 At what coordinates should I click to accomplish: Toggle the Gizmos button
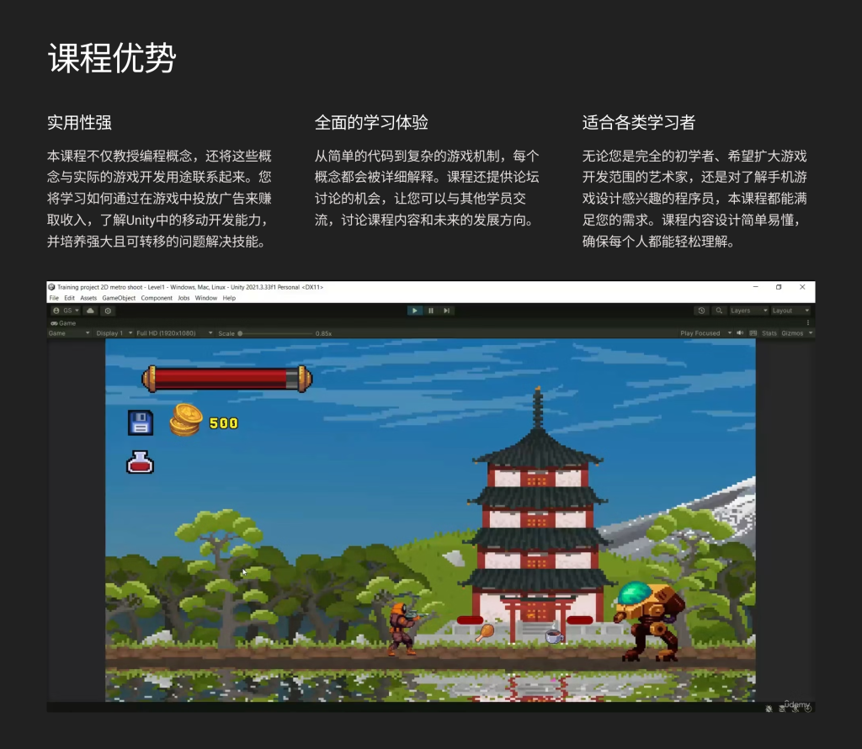pos(792,333)
